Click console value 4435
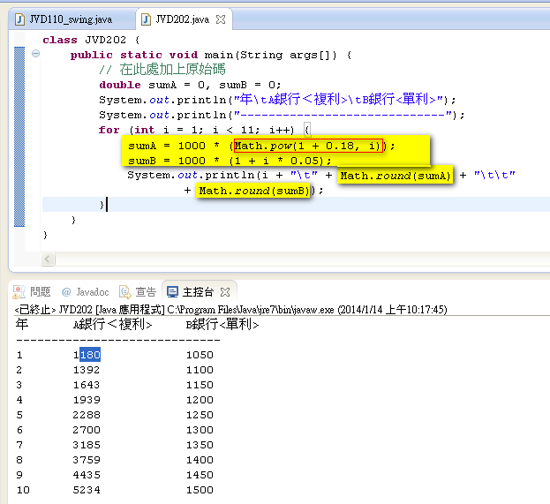The image size is (550, 504). [87, 475]
